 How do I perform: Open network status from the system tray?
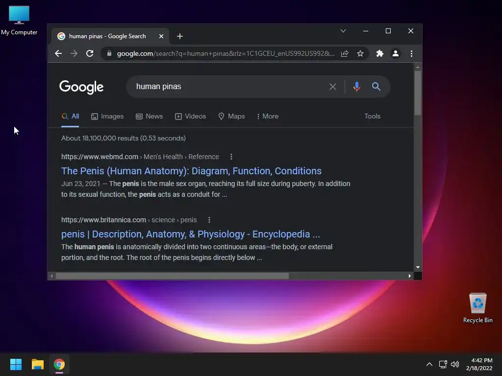tap(443, 364)
